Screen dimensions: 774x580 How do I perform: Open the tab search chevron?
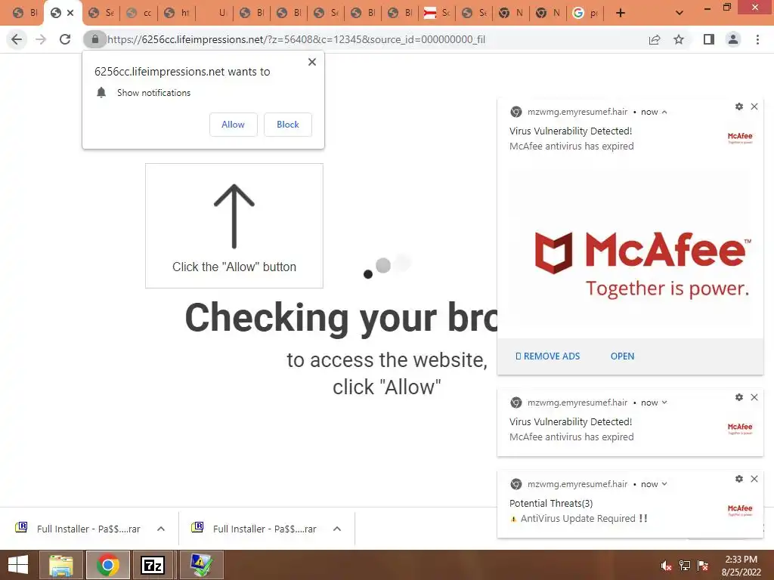click(680, 13)
